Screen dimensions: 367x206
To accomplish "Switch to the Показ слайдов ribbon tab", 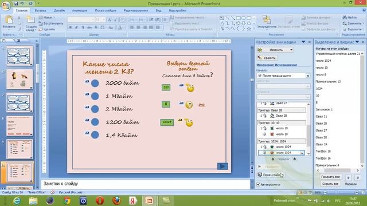I will pyautogui.click(x=106, y=10).
